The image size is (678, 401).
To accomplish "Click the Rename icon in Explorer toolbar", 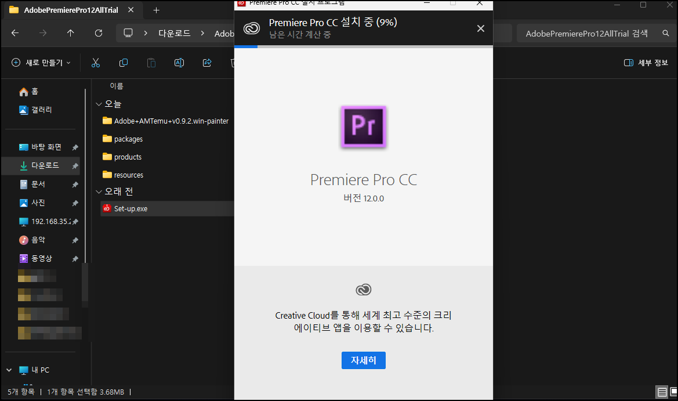I will 179,63.
